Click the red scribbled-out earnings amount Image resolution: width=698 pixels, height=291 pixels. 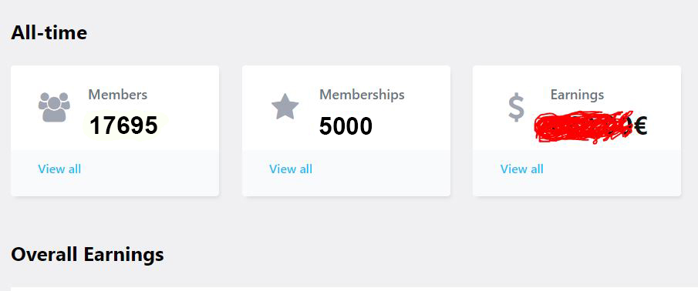(584, 126)
